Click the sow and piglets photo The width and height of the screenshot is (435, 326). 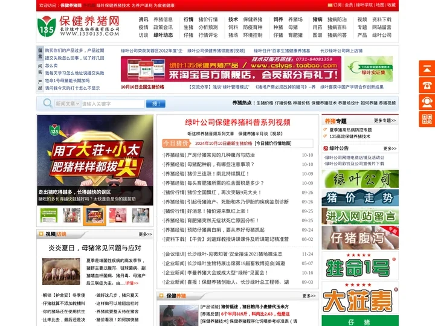pos(61,272)
